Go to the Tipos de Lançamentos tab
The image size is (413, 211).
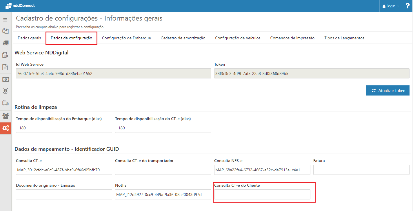[x=344, y=38]
